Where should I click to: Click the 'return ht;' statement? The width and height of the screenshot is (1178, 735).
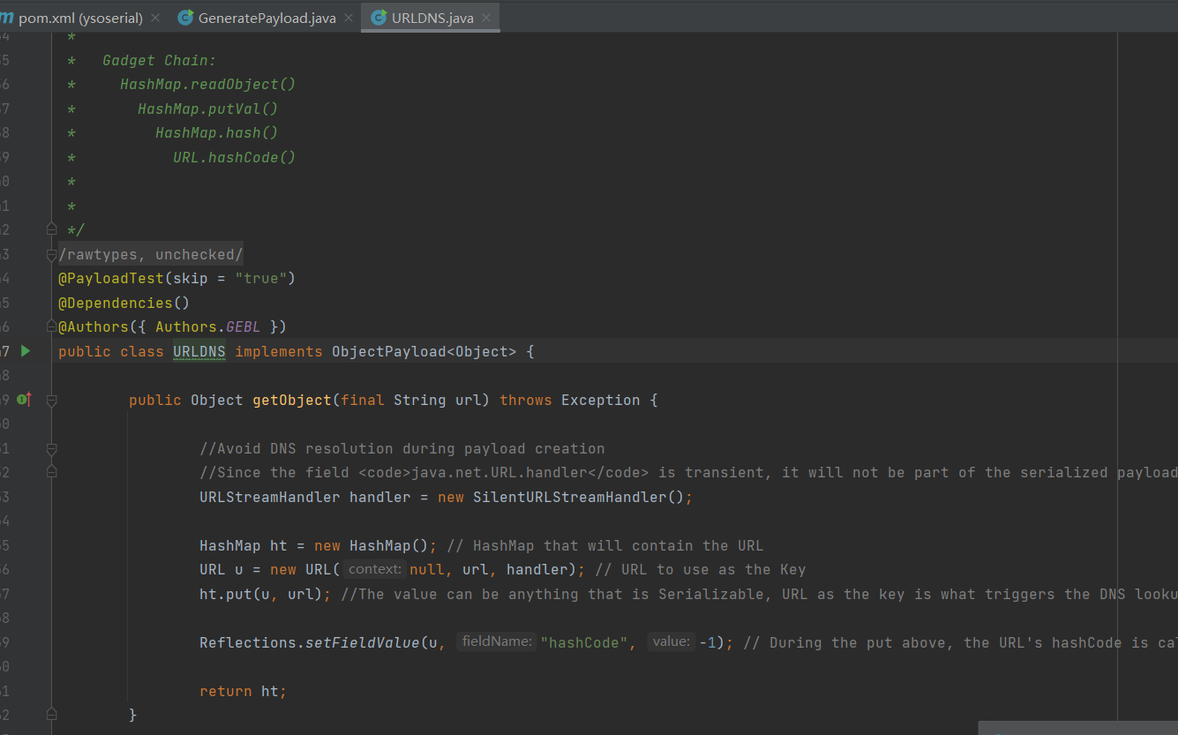244,691
